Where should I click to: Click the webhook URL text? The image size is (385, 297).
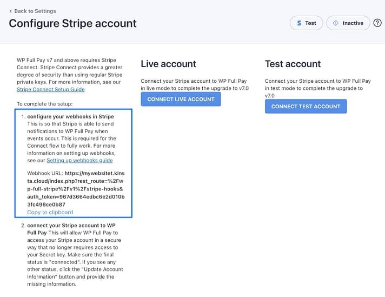[76, 189]
